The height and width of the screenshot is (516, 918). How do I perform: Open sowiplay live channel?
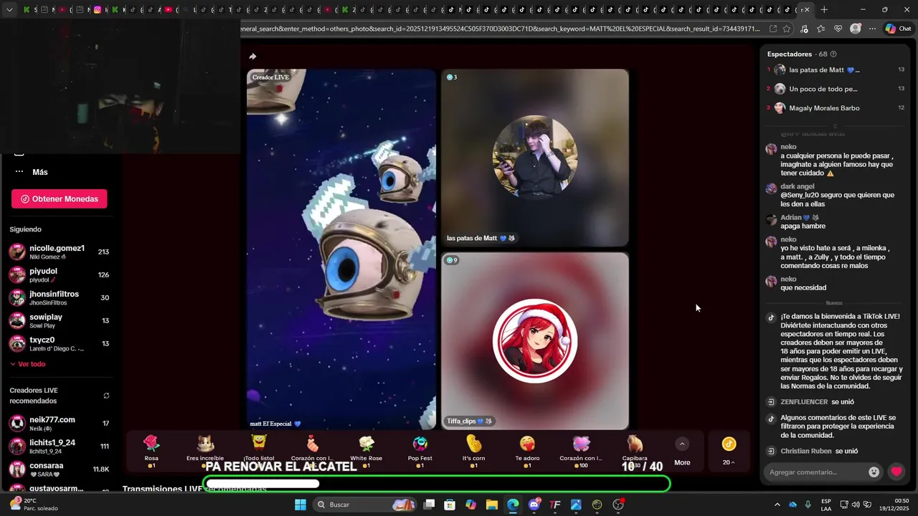[59, 321]
